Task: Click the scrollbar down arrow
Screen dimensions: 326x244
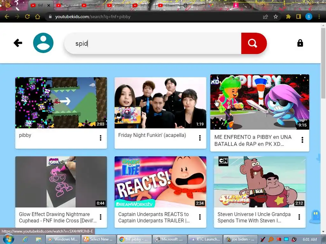Action: 323,232
